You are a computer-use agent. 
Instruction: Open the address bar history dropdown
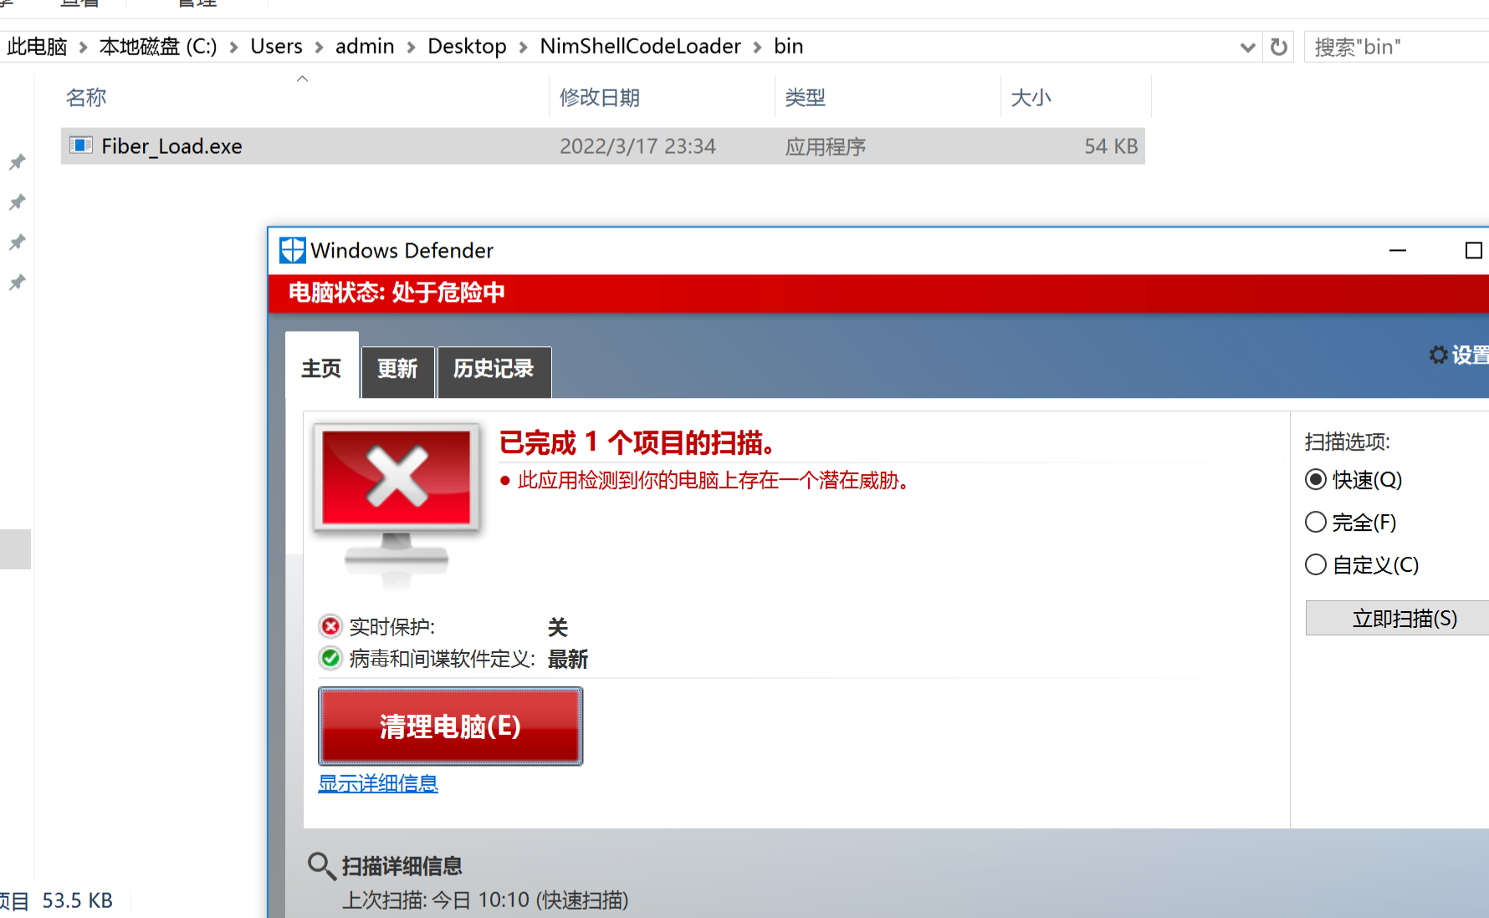point(1247,47)
